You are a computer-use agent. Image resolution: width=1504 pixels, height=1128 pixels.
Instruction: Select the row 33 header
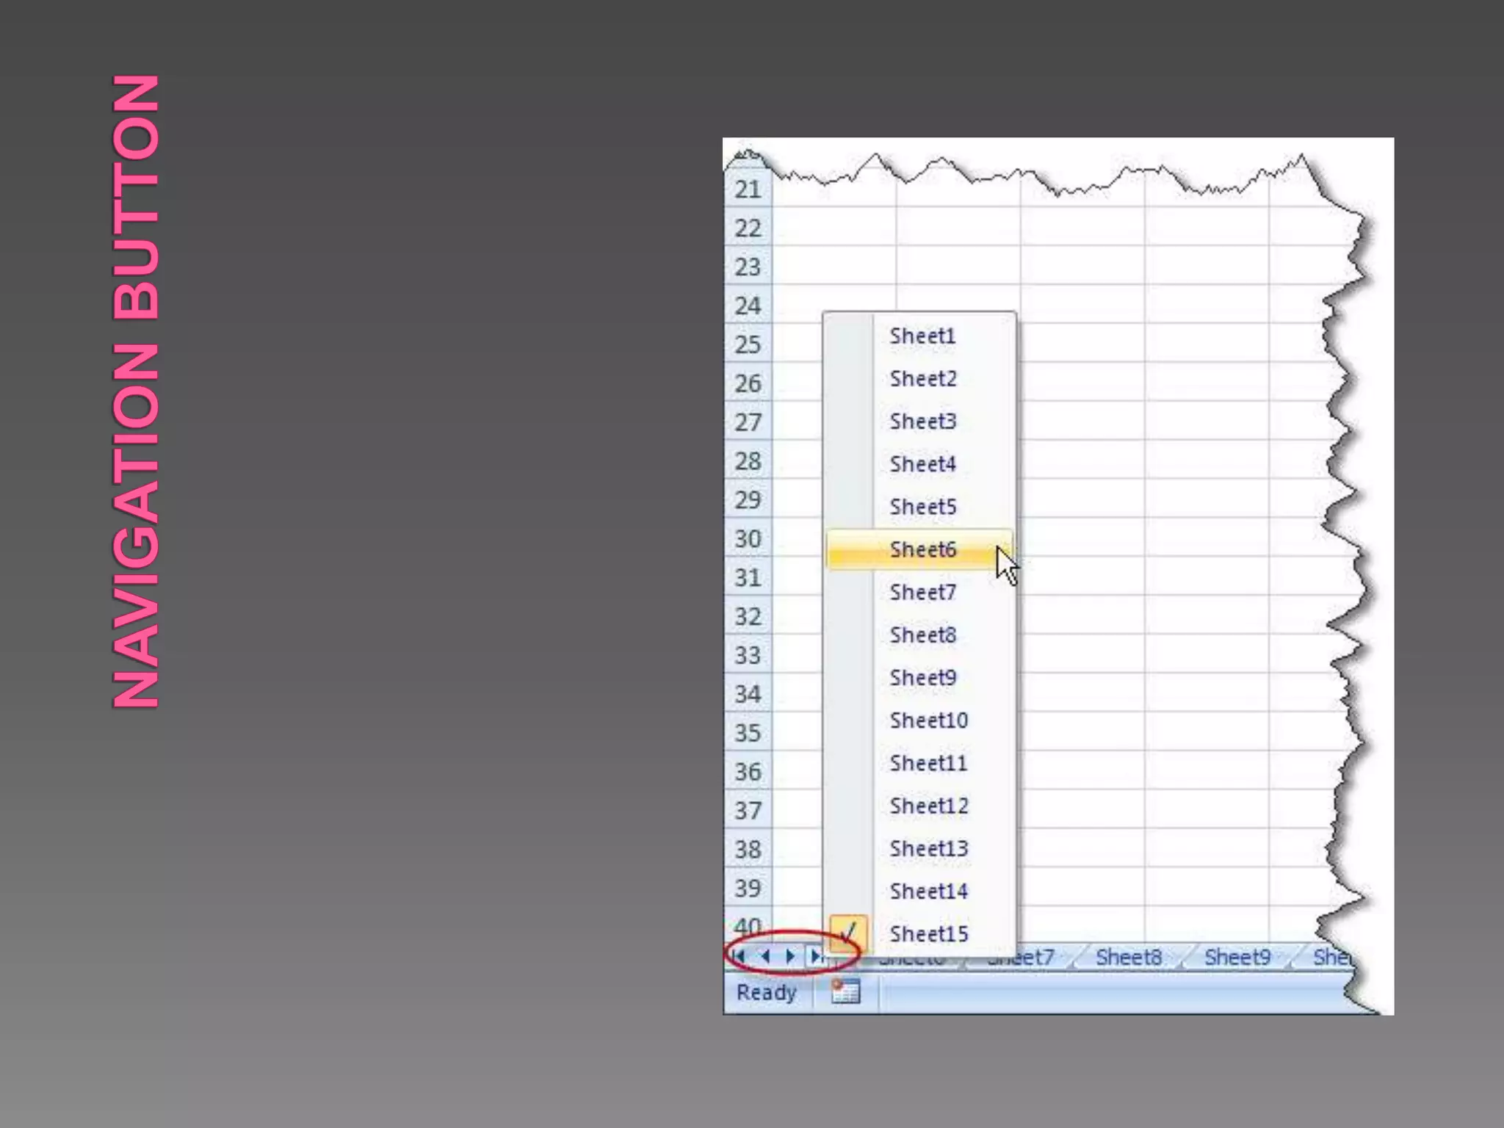[748, 655]
